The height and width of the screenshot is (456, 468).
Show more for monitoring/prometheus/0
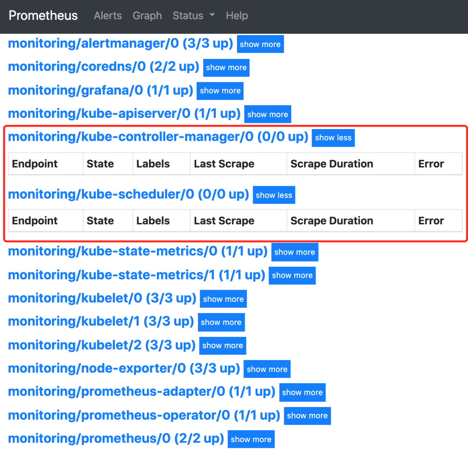(251, 439)
